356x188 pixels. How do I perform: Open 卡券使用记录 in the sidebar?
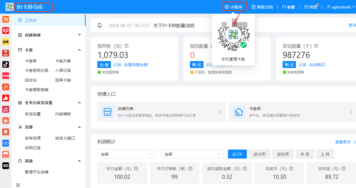pyautogui.click(x=37, y=70)
